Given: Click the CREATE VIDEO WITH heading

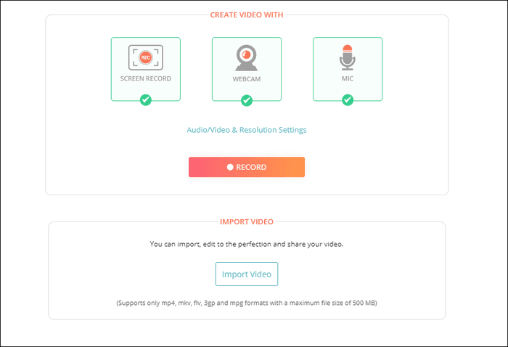Looking at the screenshot, I should [x=247, y=15].
